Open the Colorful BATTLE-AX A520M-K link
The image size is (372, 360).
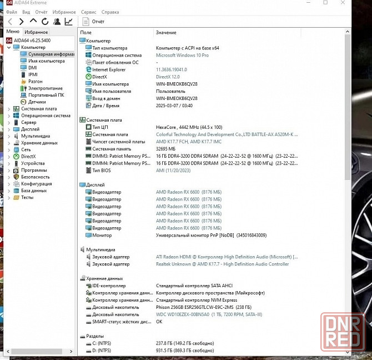(x=227, y=134)
